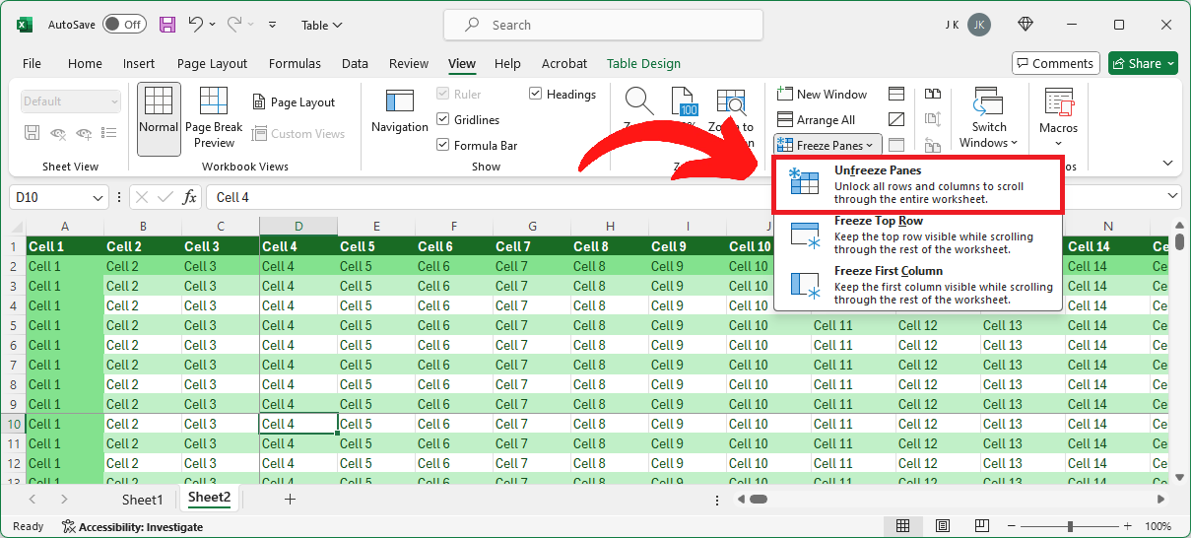The width and height of the screenshot is (1191, 538).
Task: Expand the formula bar chevron
Action: pos(1172,197)
